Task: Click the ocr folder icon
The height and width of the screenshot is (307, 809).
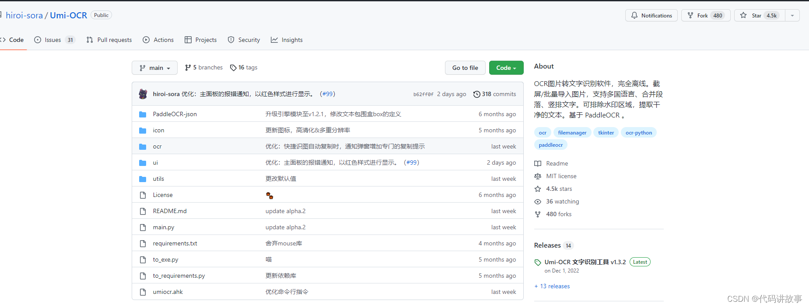Action: 143,147
